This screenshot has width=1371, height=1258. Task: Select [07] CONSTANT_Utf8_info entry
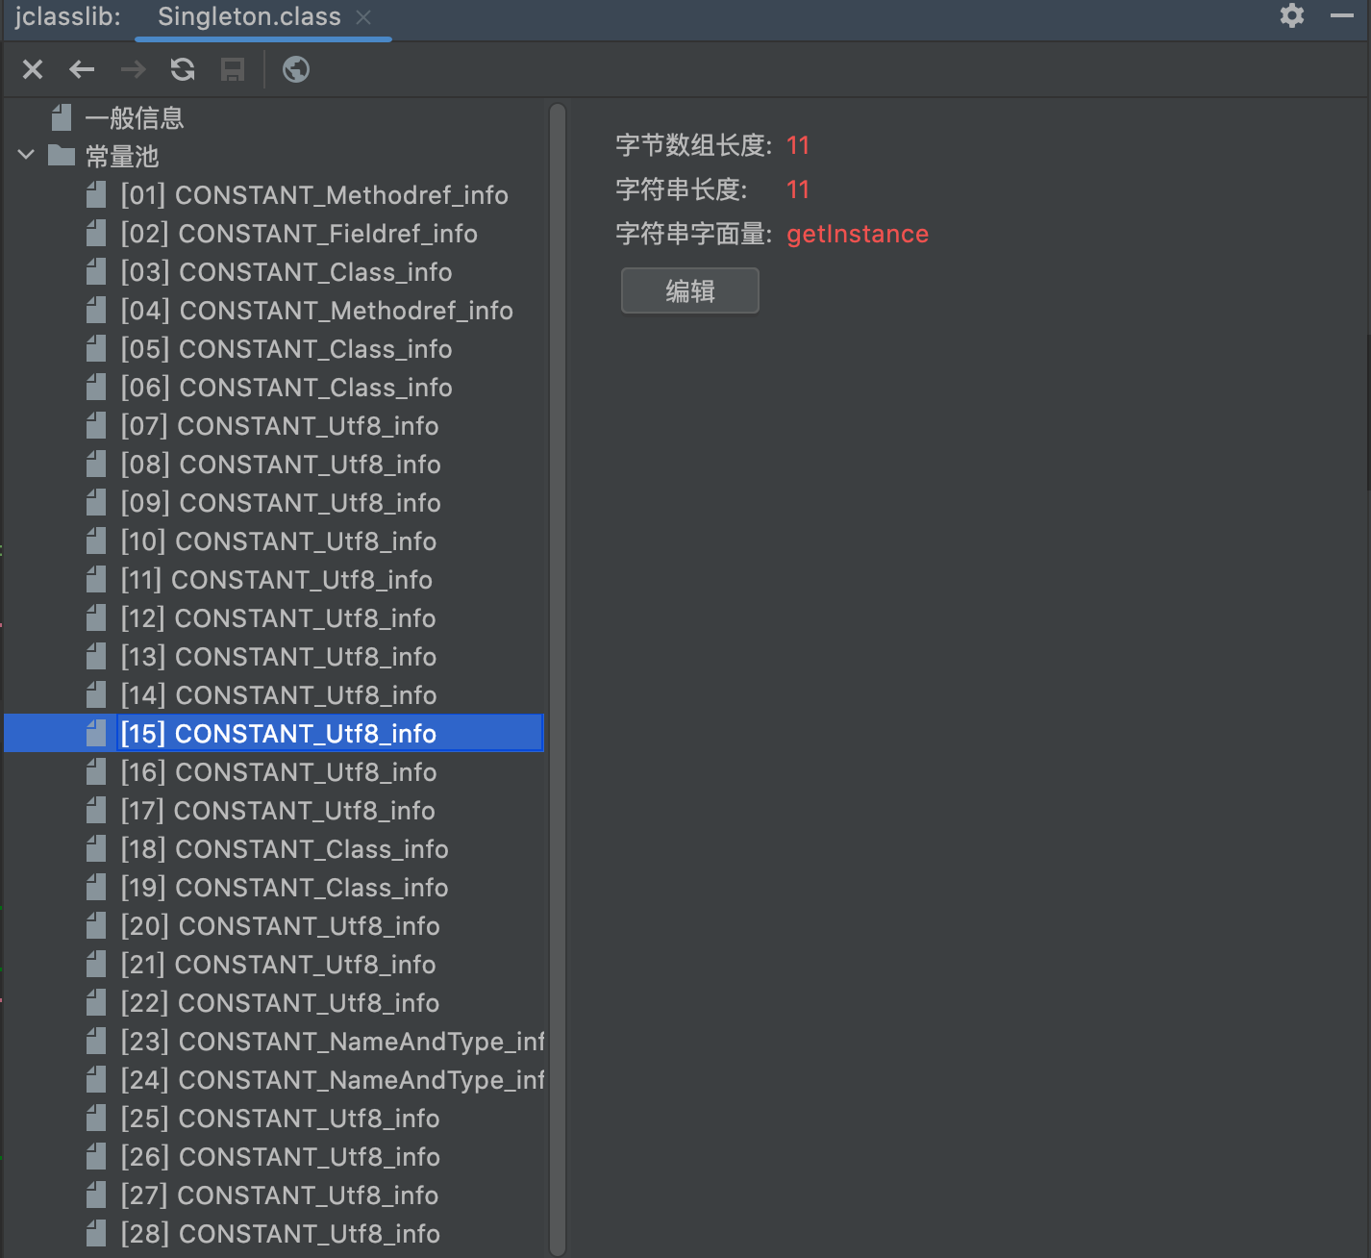pyautogui.click(x=280, y=426)
